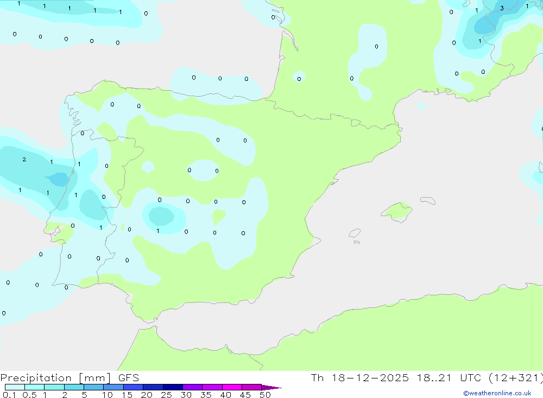Click the 'Th 18-12-2025' date text
The image size is (543, 398).
(x=360, y=378)
